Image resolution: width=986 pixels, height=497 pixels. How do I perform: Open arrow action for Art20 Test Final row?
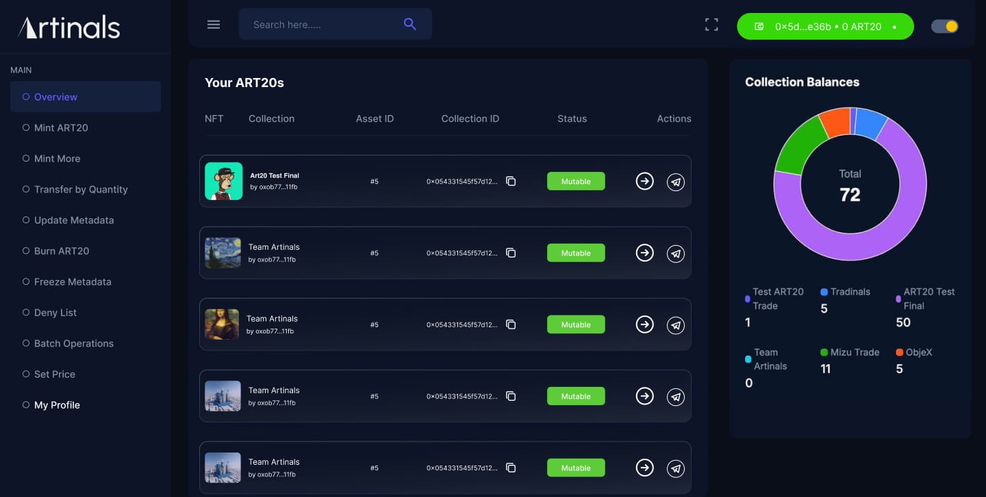click(644, 181)
